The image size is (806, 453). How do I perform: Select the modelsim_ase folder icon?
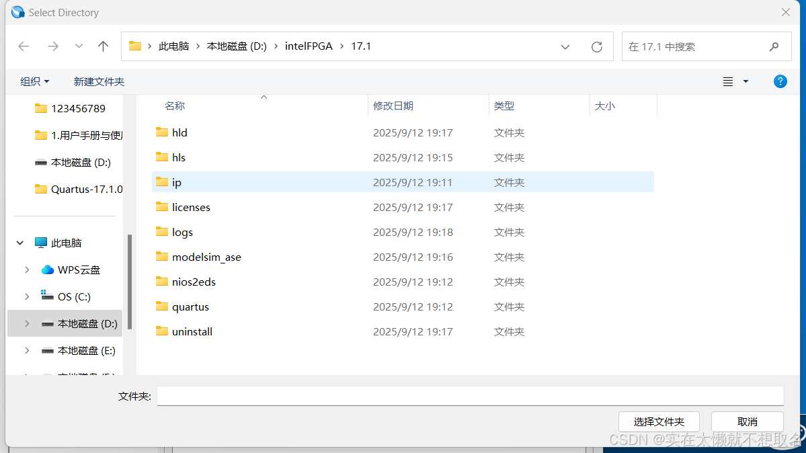point(162,257)
